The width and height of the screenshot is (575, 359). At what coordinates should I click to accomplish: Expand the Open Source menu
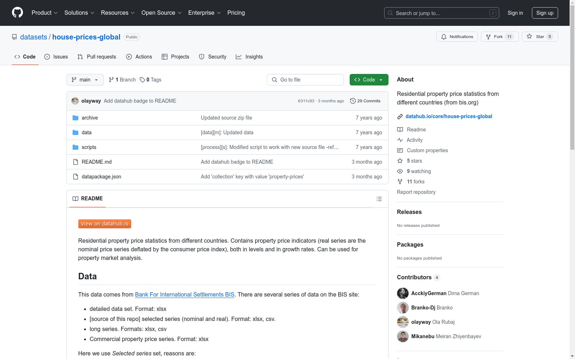pyautogui.click(x=162, y=13)
